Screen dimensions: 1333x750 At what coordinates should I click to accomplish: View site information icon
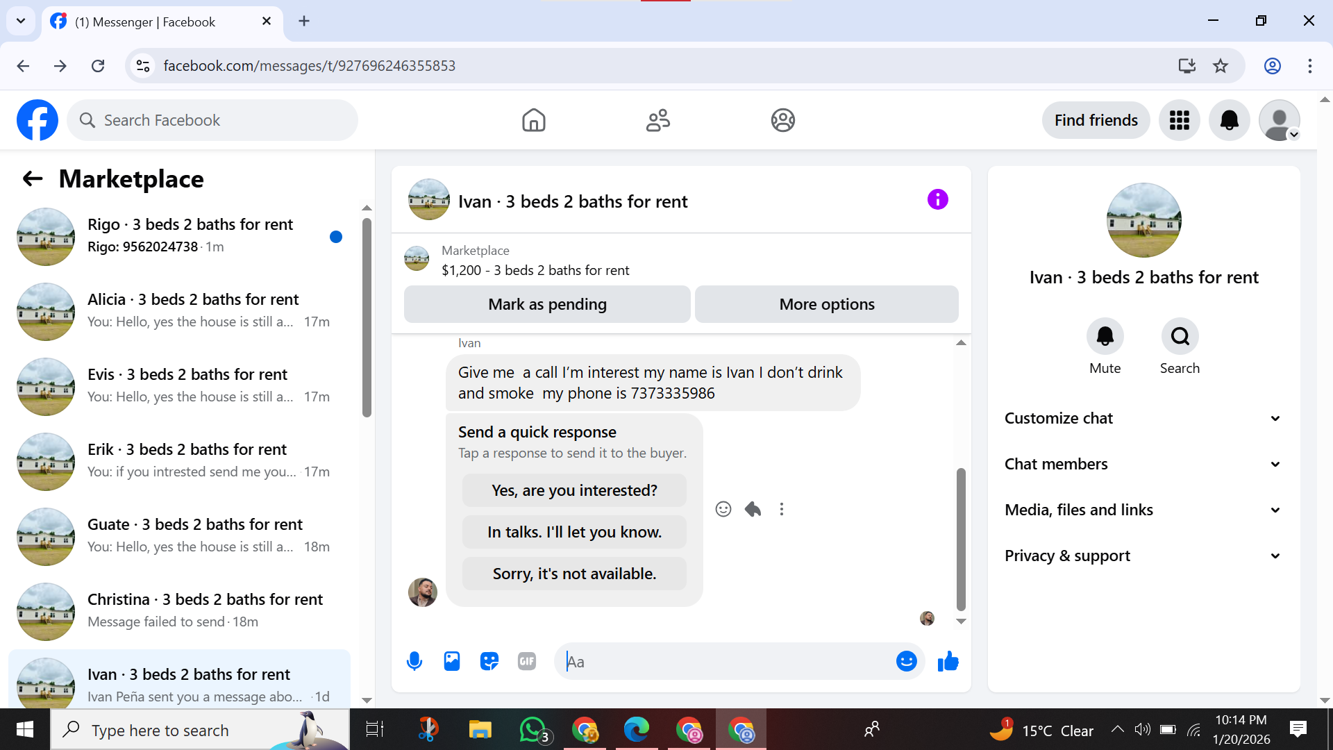tap(143, 66)
